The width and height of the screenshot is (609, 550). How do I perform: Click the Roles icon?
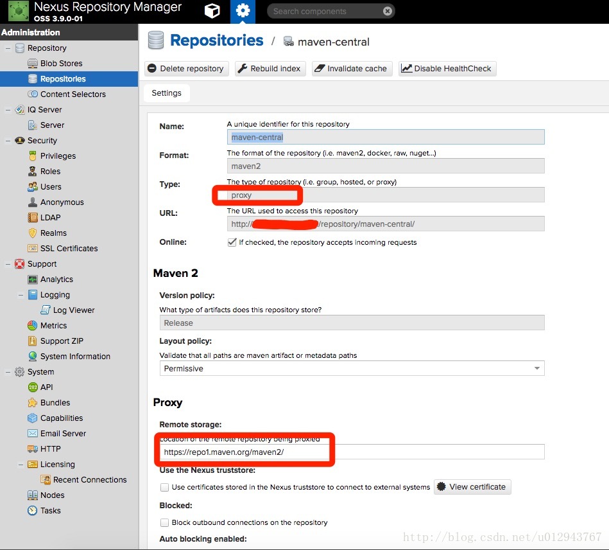coord(33,171)
